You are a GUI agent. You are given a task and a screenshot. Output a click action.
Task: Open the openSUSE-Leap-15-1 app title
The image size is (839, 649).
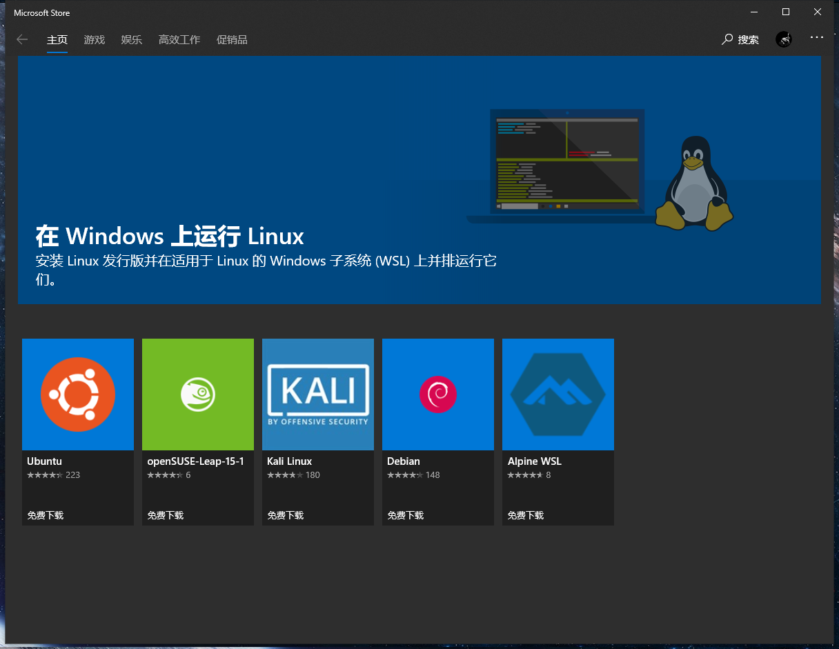[196, 461]
